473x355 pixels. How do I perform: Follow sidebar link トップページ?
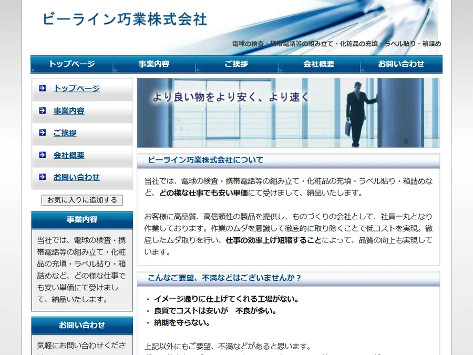point(77,88)
